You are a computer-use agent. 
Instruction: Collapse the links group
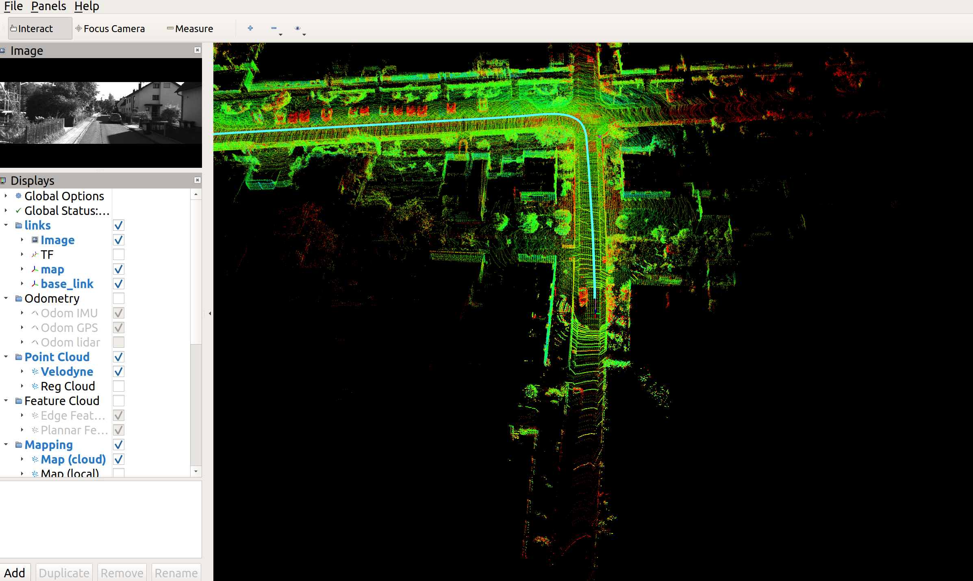(x=6, y=225)
